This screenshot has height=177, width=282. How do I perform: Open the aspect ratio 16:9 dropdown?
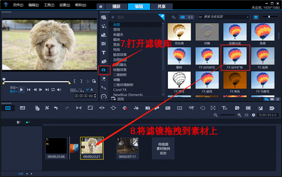pyautogui.click(x=74, y=90)
